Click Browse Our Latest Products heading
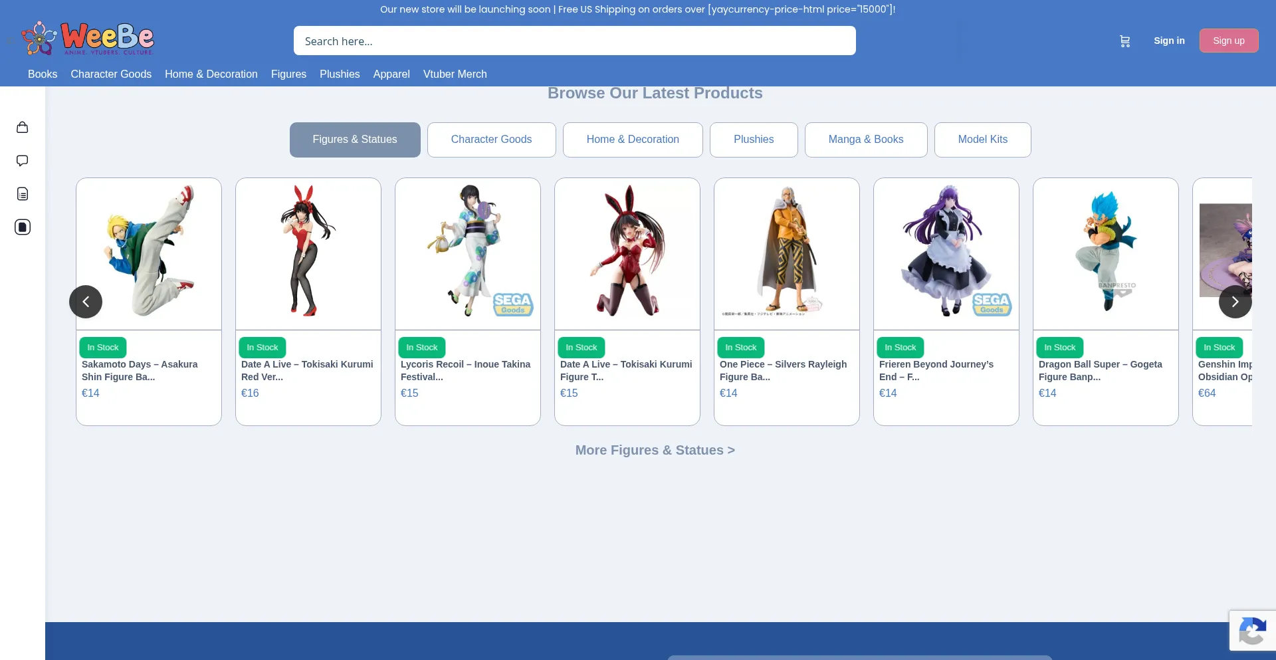The height and width of the screenshot is (660, 1276). pyautogui.click(x=655, y=93)
